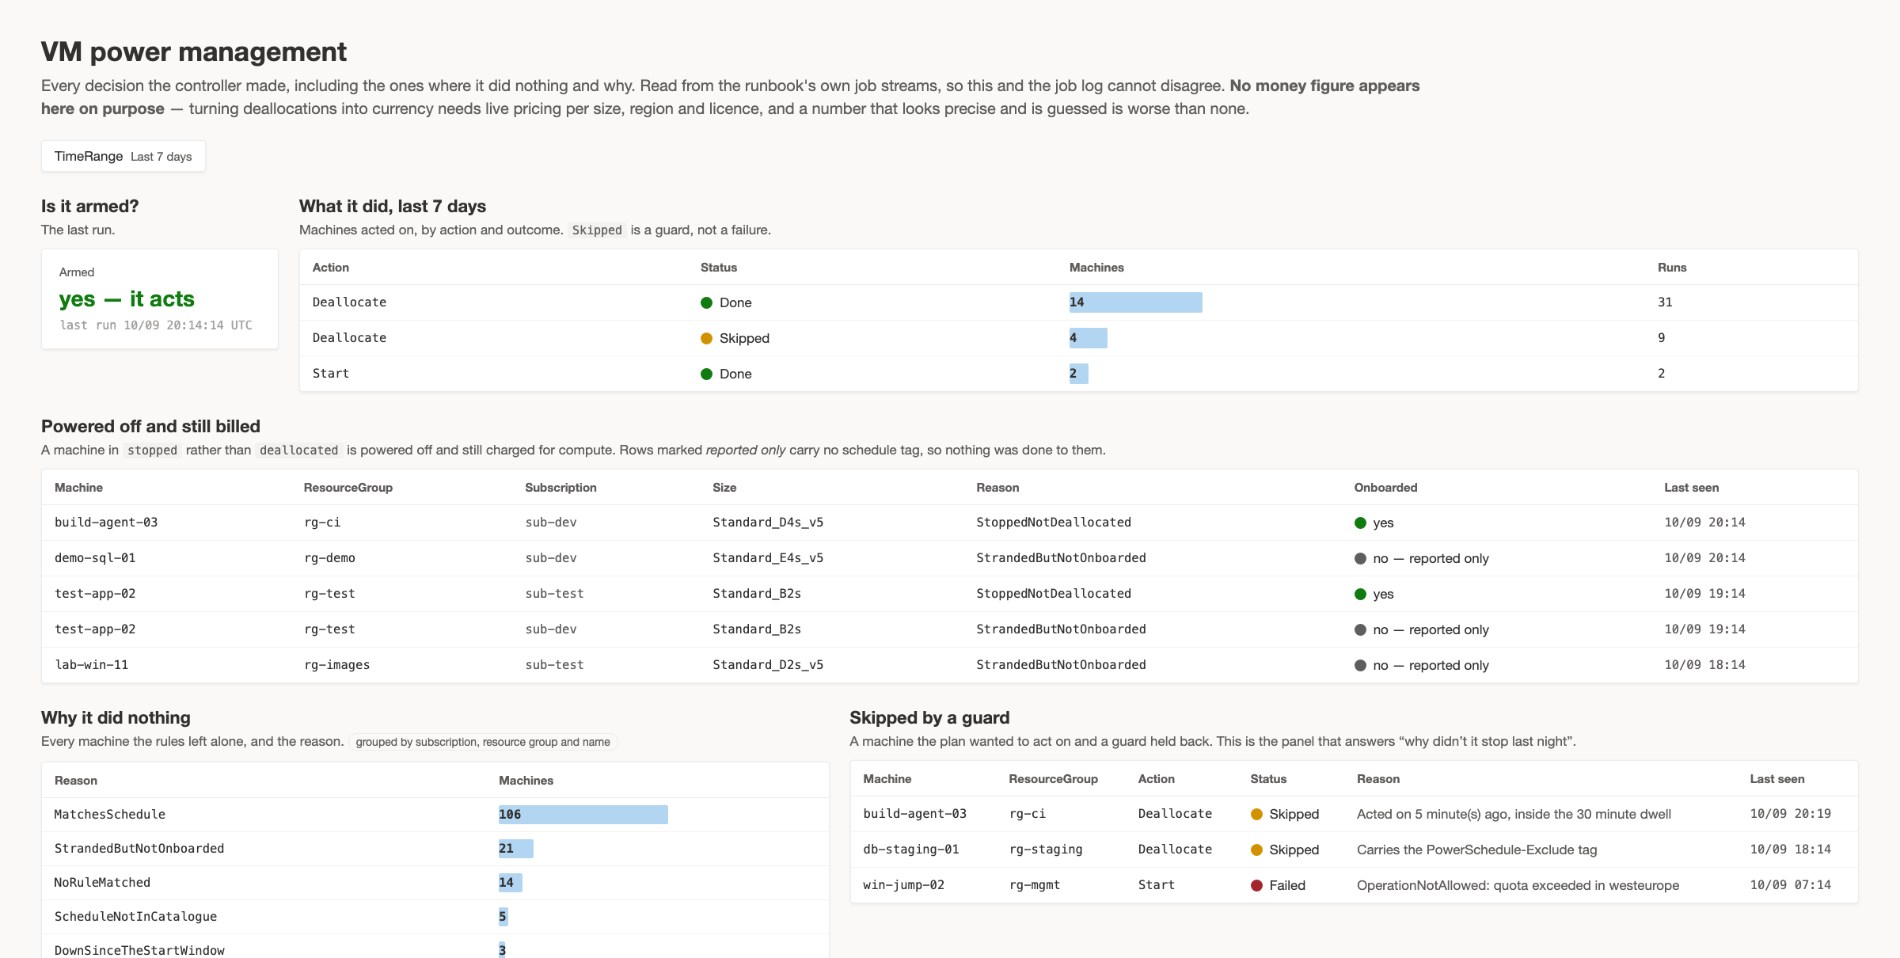1900x958 pixels.
Task: Click the red Failed dot for win-jump-02
Action: (x=1256, y=885)
